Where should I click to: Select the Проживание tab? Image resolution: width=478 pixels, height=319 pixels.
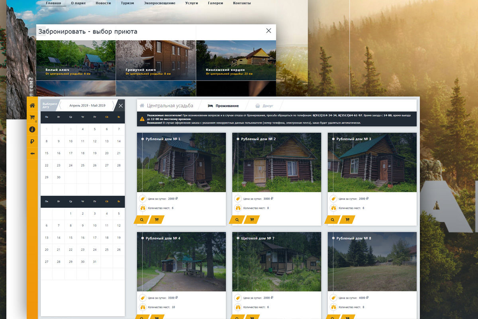click(223, 106)
